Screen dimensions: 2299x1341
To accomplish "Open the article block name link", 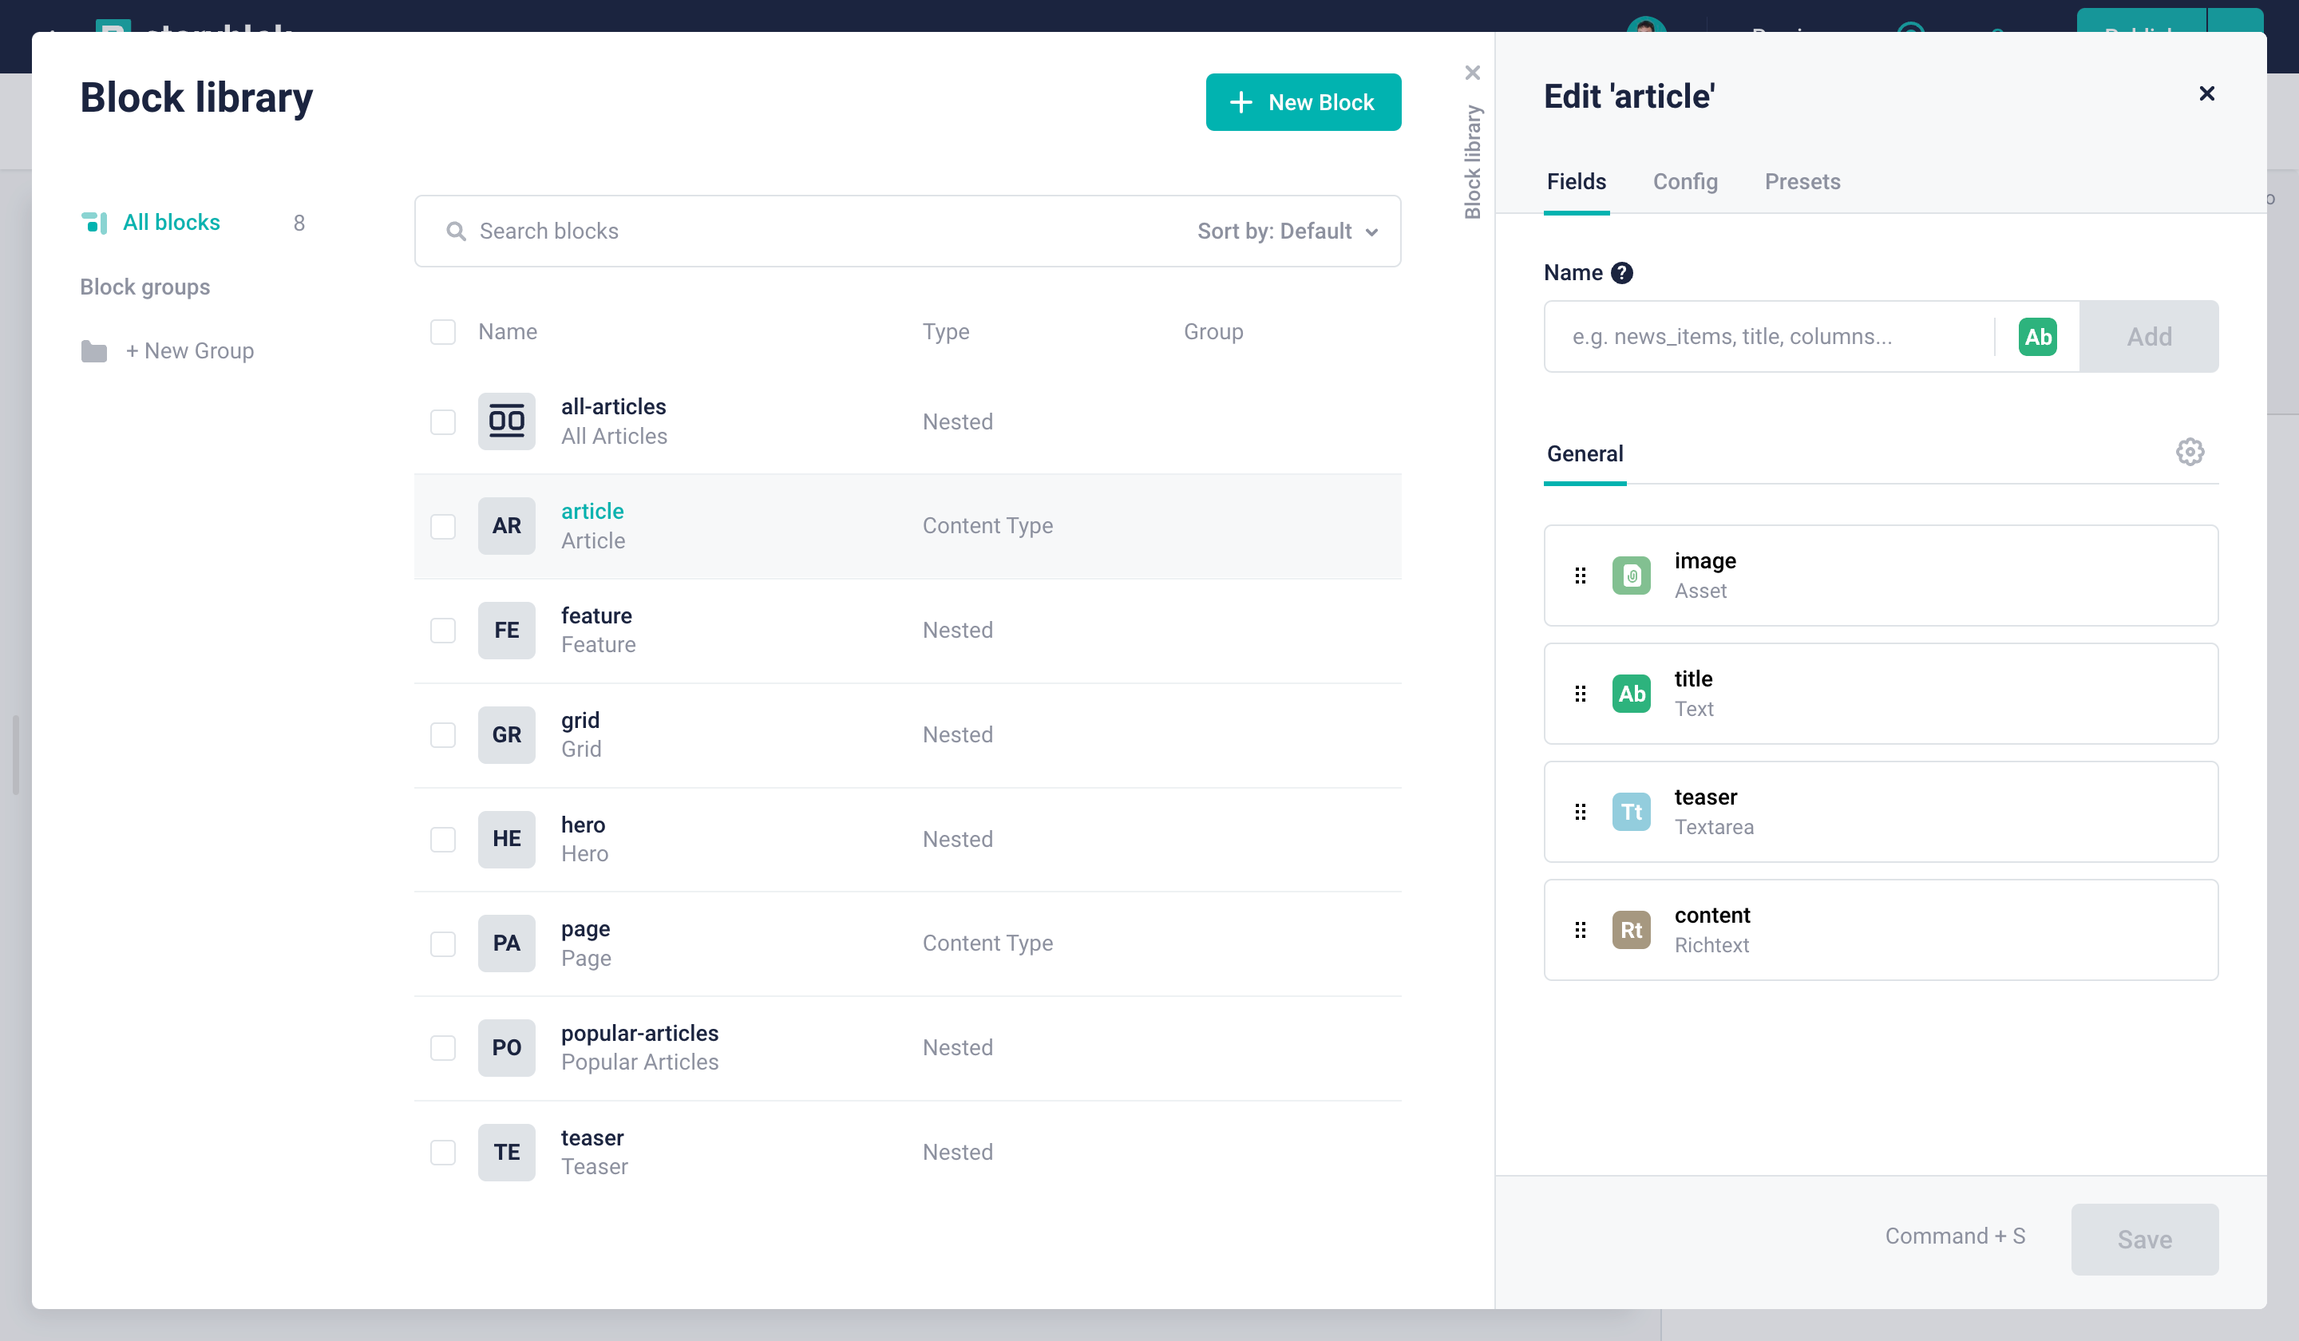I will click(x=592, y=511).
